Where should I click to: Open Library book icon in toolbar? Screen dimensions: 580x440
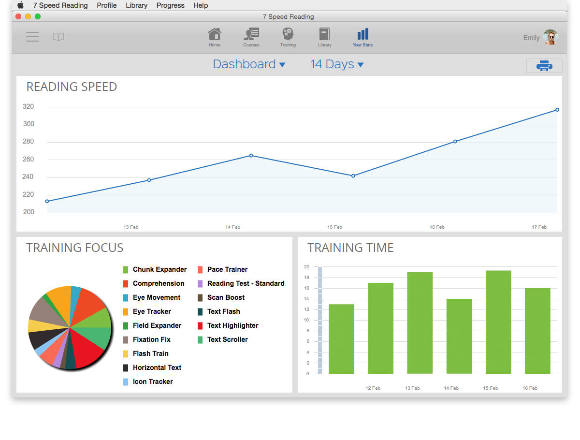324,34
